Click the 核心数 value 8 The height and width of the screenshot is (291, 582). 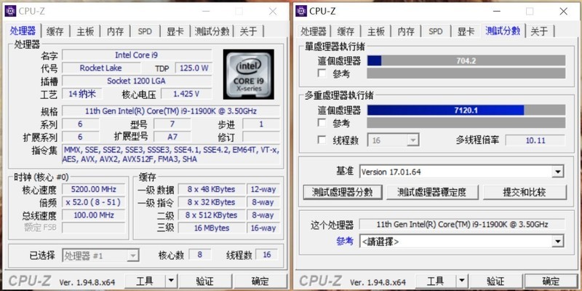coord(199,255)
